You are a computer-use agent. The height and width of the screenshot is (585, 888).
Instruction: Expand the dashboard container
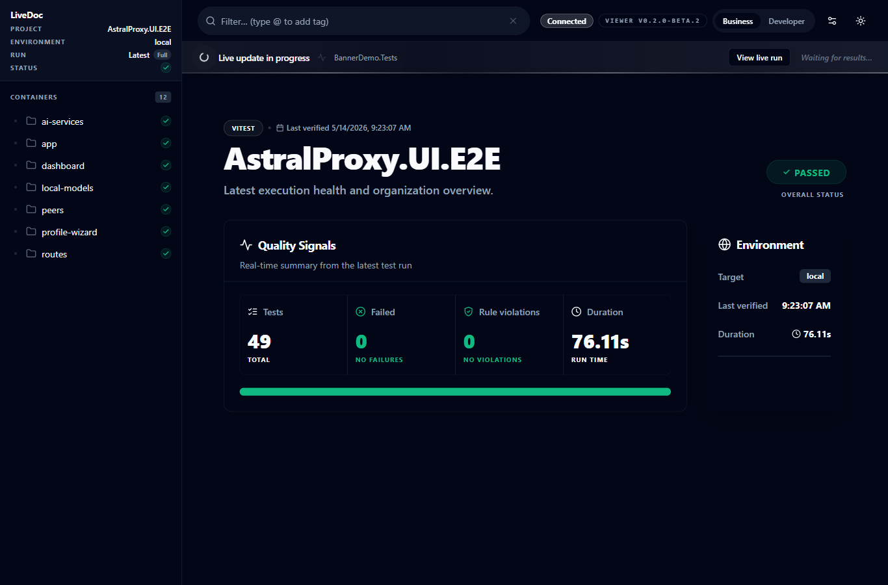(x=91, y=166)
